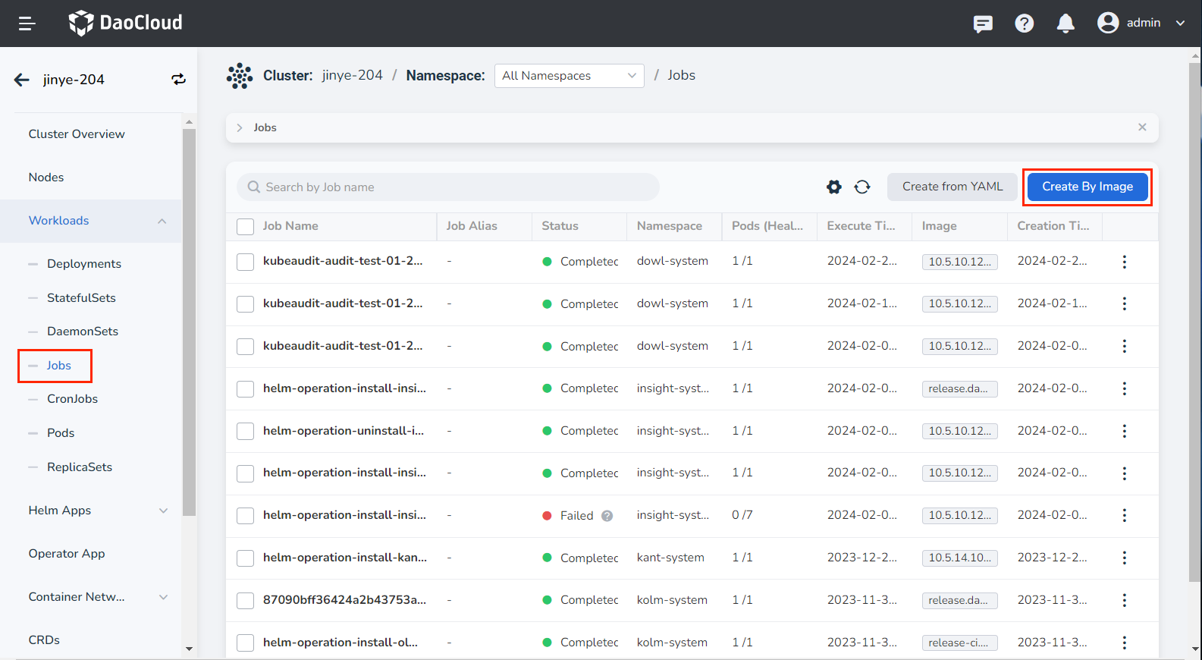This screenshot has height=660, width=1202.
Task: Toggle the hamburger navigation menu
Action: (x=27, y=24)
